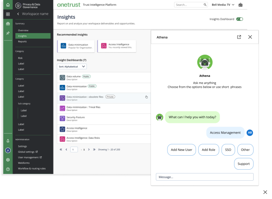The image size is (272, 199).
Task: Open Settings under Administration
Action: tap(22, 146)
